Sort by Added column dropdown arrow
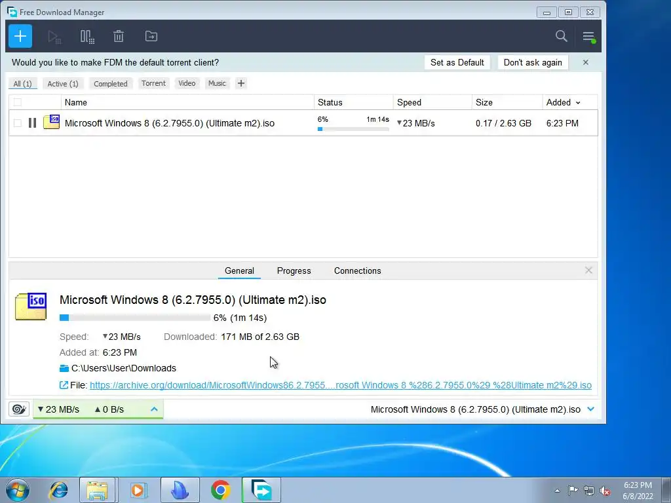The image size is (671, 503). (x=578, y=103)
